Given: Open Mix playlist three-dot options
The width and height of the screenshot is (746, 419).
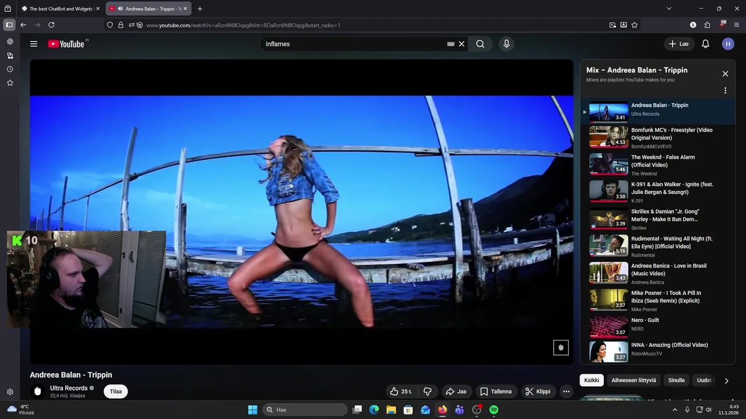Looking at the screenshot, I should click(x=725, y=91).
